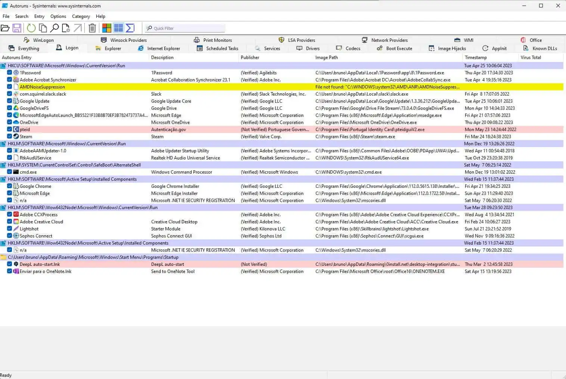Switch to the Known DLLs tab

coord(540,48)
